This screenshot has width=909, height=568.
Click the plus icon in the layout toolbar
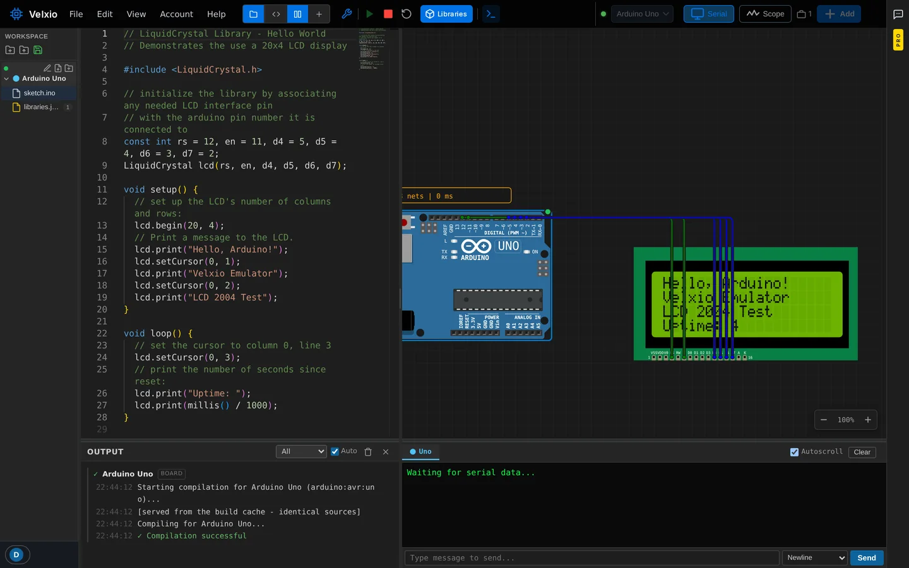pos(319,14)
